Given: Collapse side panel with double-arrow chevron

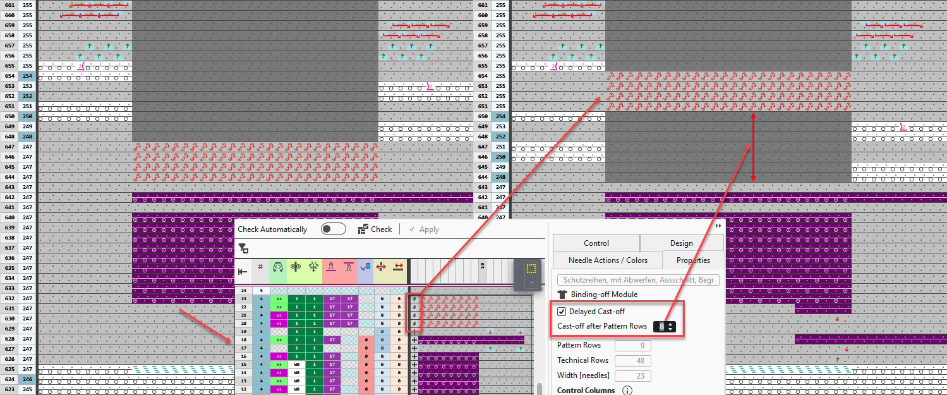Looking at the screenshot, I should click(x=718, y=226).
